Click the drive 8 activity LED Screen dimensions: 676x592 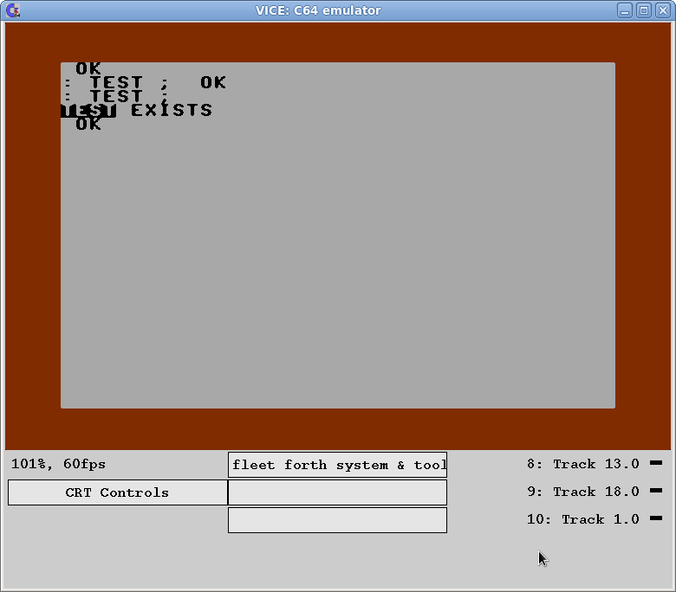(x=655, y=464)
